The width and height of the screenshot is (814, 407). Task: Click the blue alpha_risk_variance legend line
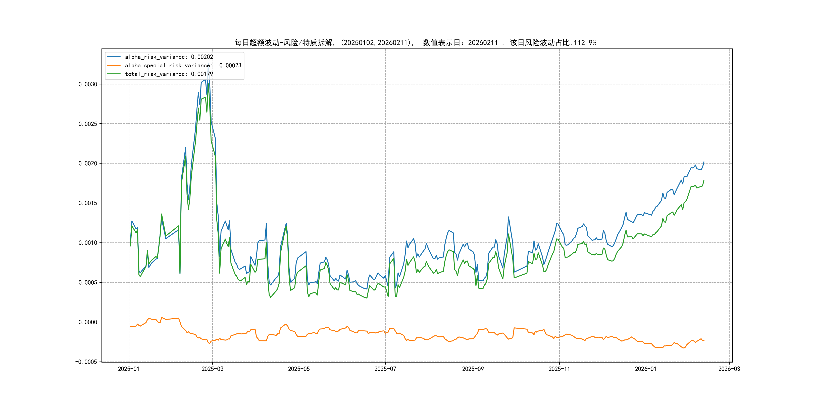(114, 57)
